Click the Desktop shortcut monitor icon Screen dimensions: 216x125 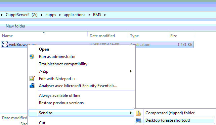point(138,120)
